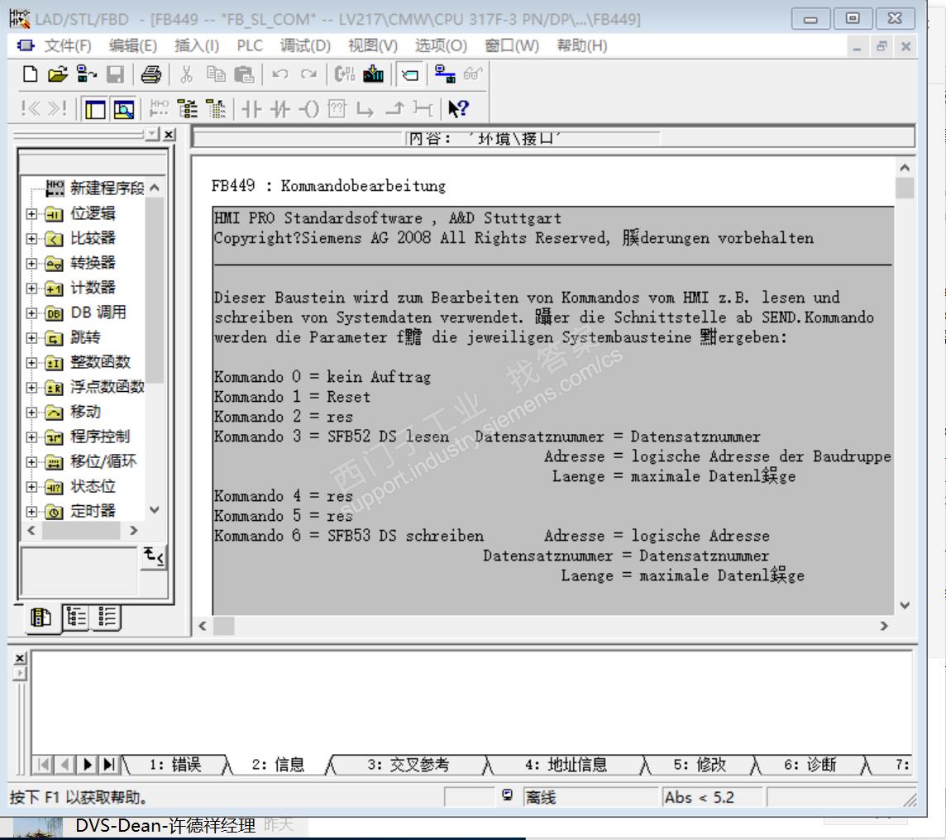
Task: Click the context help arrow icon
Action: pyautogui.click(x=458, y=109)
